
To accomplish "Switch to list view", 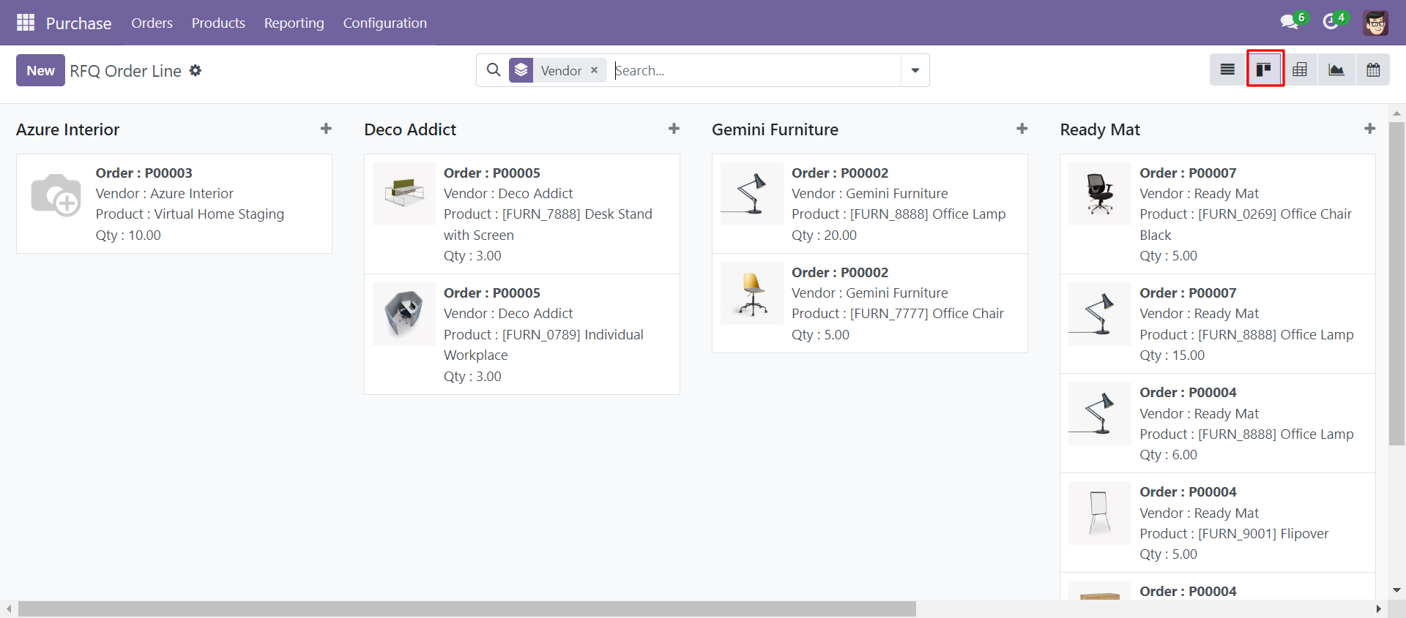I will (x=1227, y=69).
